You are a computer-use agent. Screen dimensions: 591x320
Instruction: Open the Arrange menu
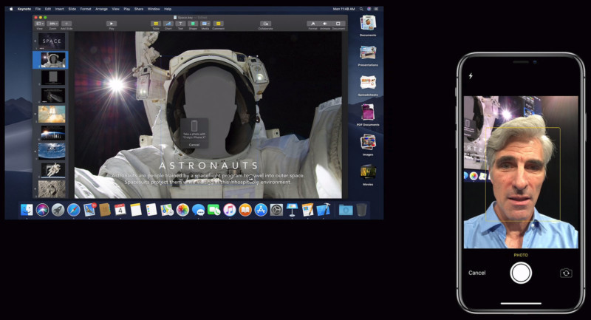(101, 9)
